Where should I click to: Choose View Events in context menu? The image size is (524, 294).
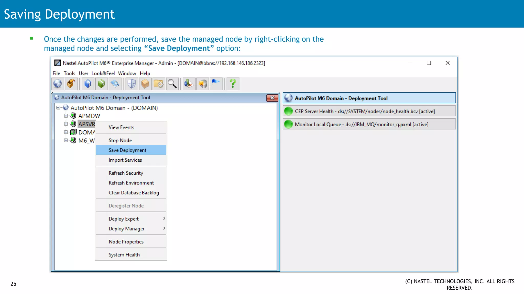pyautogui.click(x=131, y=127)
